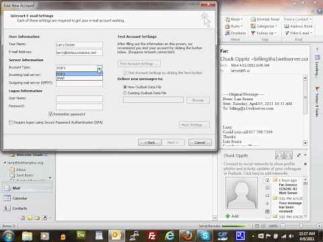
Task: Click the E-mail Address input field
Action: [x=79, y=52]
